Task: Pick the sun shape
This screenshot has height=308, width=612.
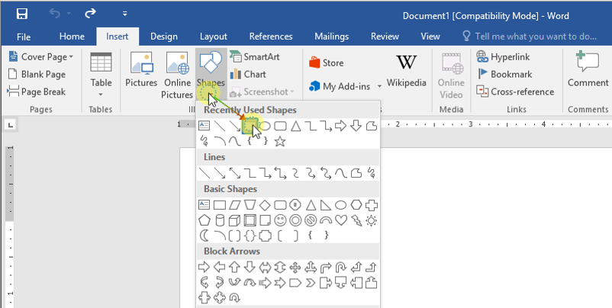Action: pyautogui.click(x=371, y=220)
